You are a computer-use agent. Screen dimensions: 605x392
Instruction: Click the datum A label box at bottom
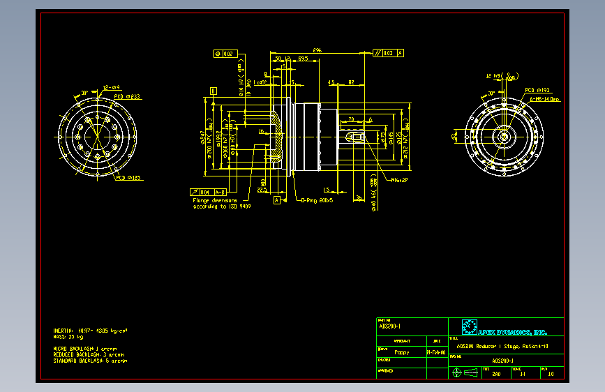click(x=276, y=200)
